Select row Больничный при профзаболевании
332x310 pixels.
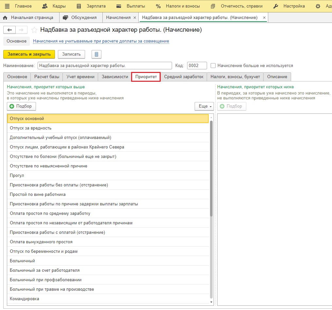pyautogui.click(x=108, y=280)
